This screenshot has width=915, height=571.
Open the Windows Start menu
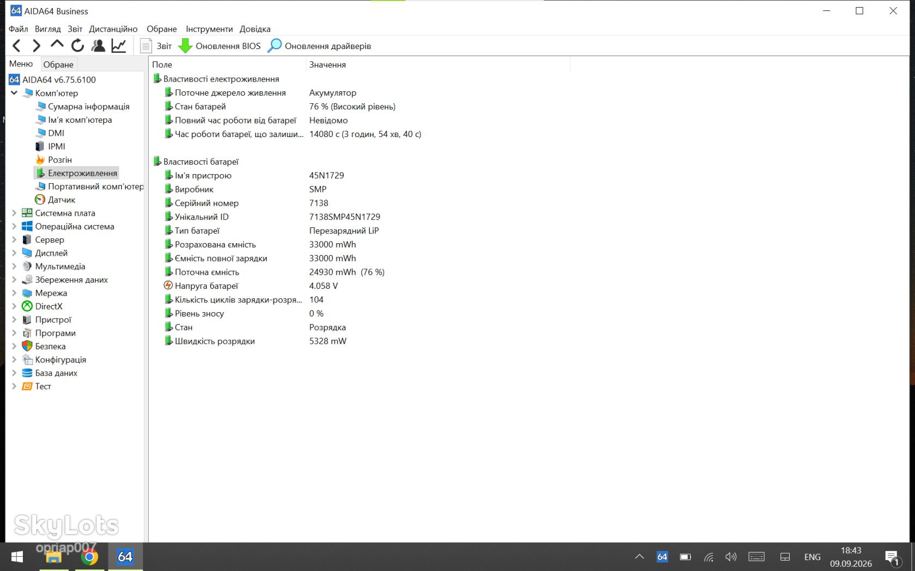point(17,557)
